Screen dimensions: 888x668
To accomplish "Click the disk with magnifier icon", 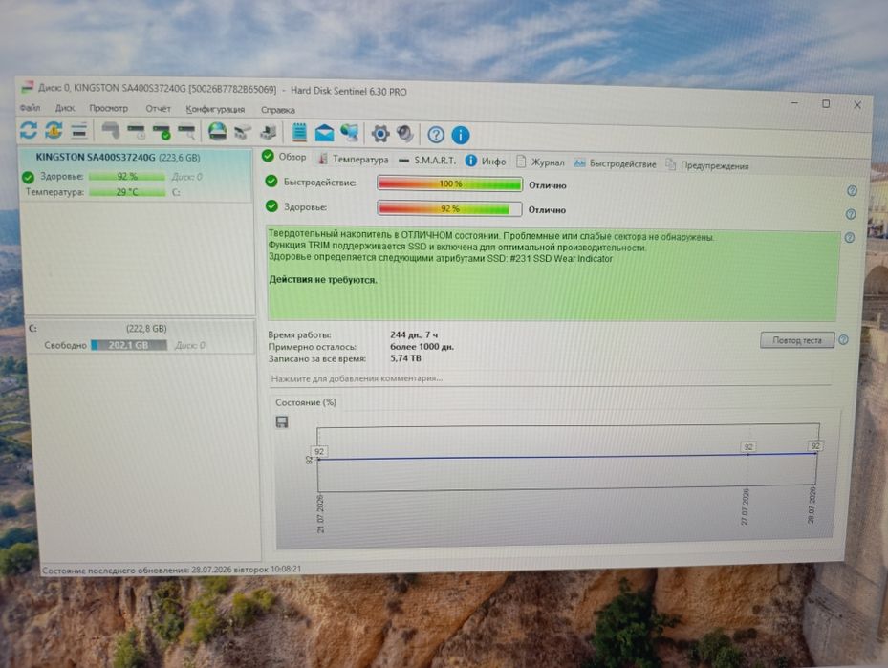I will pos(186,133).
